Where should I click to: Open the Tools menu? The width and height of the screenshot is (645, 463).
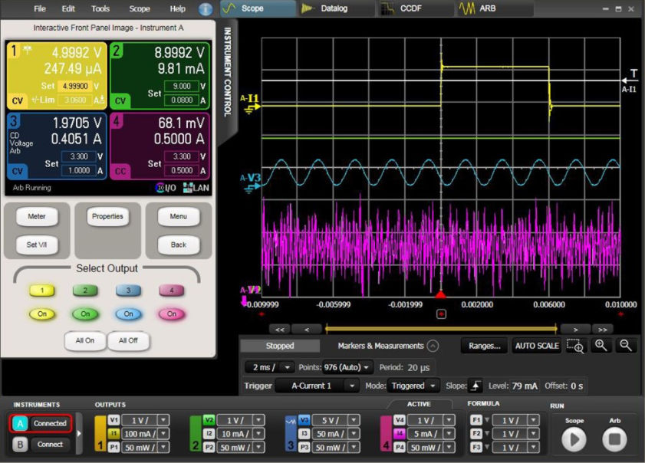(100, 9)
